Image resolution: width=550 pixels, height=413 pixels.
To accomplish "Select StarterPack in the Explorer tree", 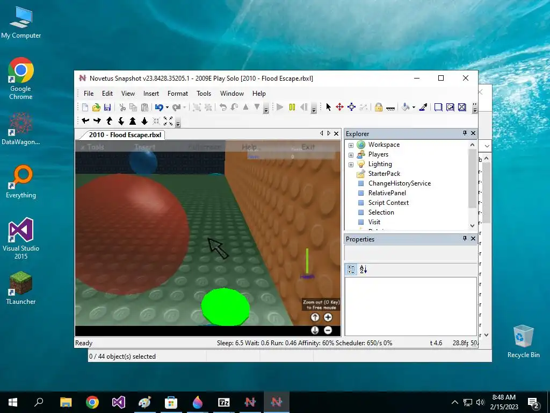I will click(x=384, y=174).
